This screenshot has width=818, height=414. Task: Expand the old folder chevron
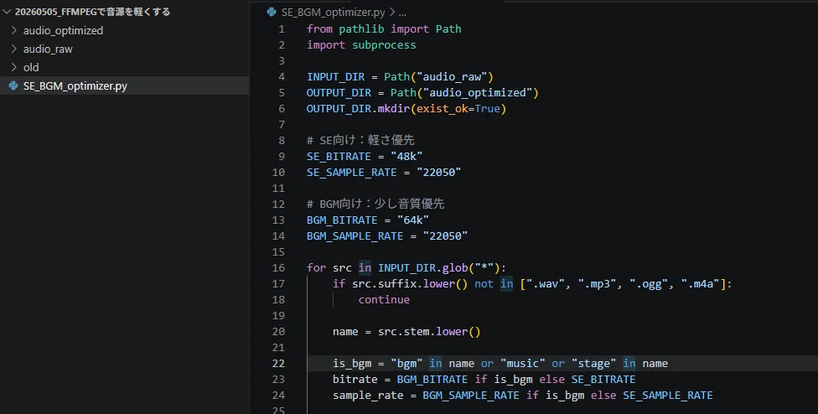tap(14, 67)
